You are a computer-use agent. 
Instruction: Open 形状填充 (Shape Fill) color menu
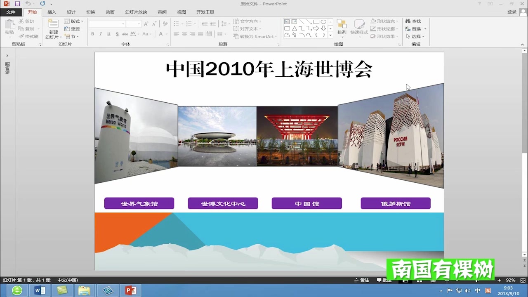point(385,21)
